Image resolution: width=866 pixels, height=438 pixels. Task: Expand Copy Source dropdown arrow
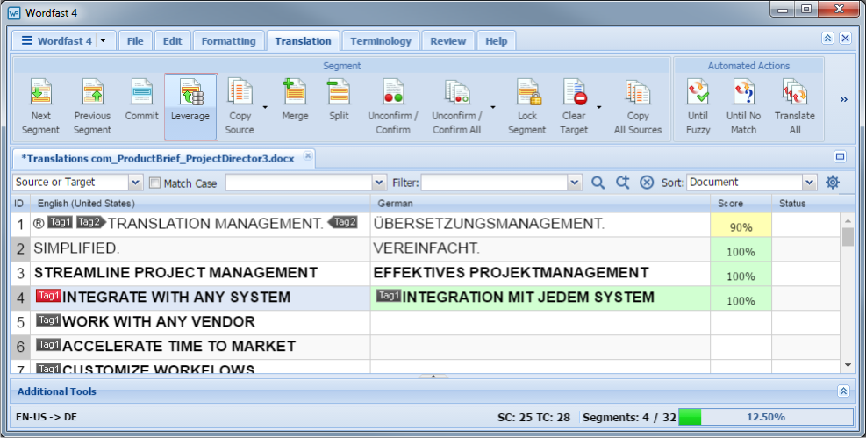click(265, 107)
